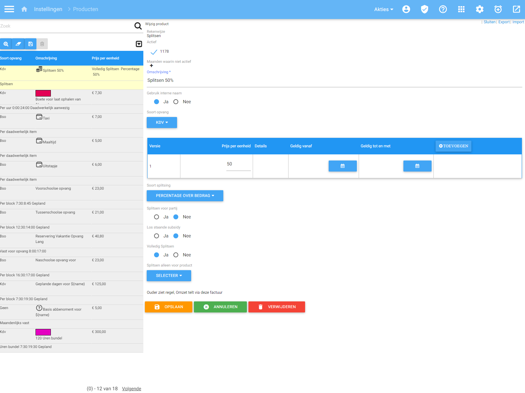Expand the Percentage over bedrag dropdown
The height and width of the screenshot is (393, 525).
point(185,196)
